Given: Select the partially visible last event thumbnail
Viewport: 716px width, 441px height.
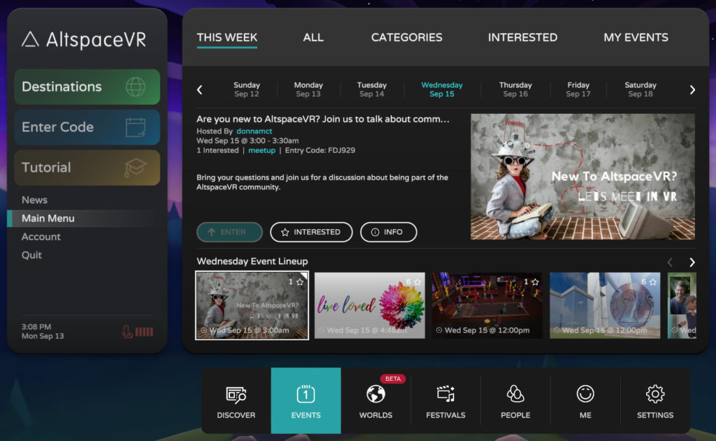Looking at the screenshot, I should (x=682, y=305).
